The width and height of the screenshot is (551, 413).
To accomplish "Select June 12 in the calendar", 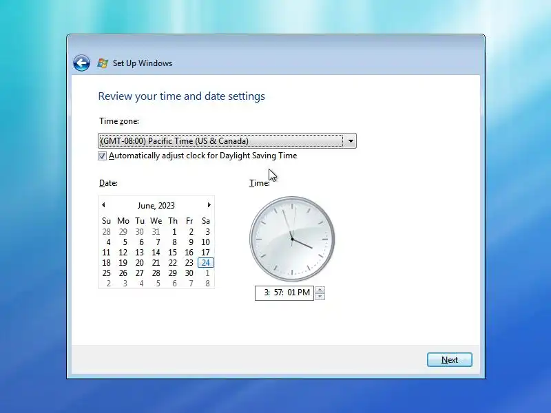I will tap(123, 253).
